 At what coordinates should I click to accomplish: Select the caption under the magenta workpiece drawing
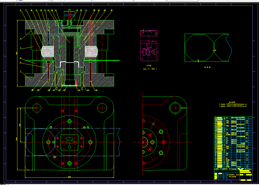pos(149,66)
